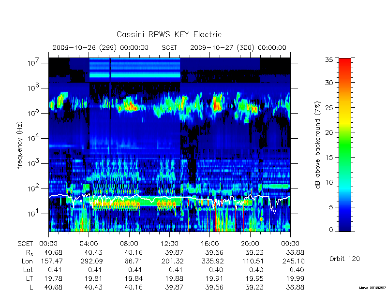Click the LT value 19.95

click(255, 278)
